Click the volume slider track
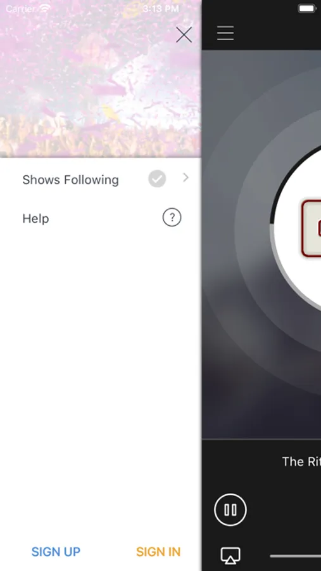Viewport: 321px width, 571px height. click(295, 556)
